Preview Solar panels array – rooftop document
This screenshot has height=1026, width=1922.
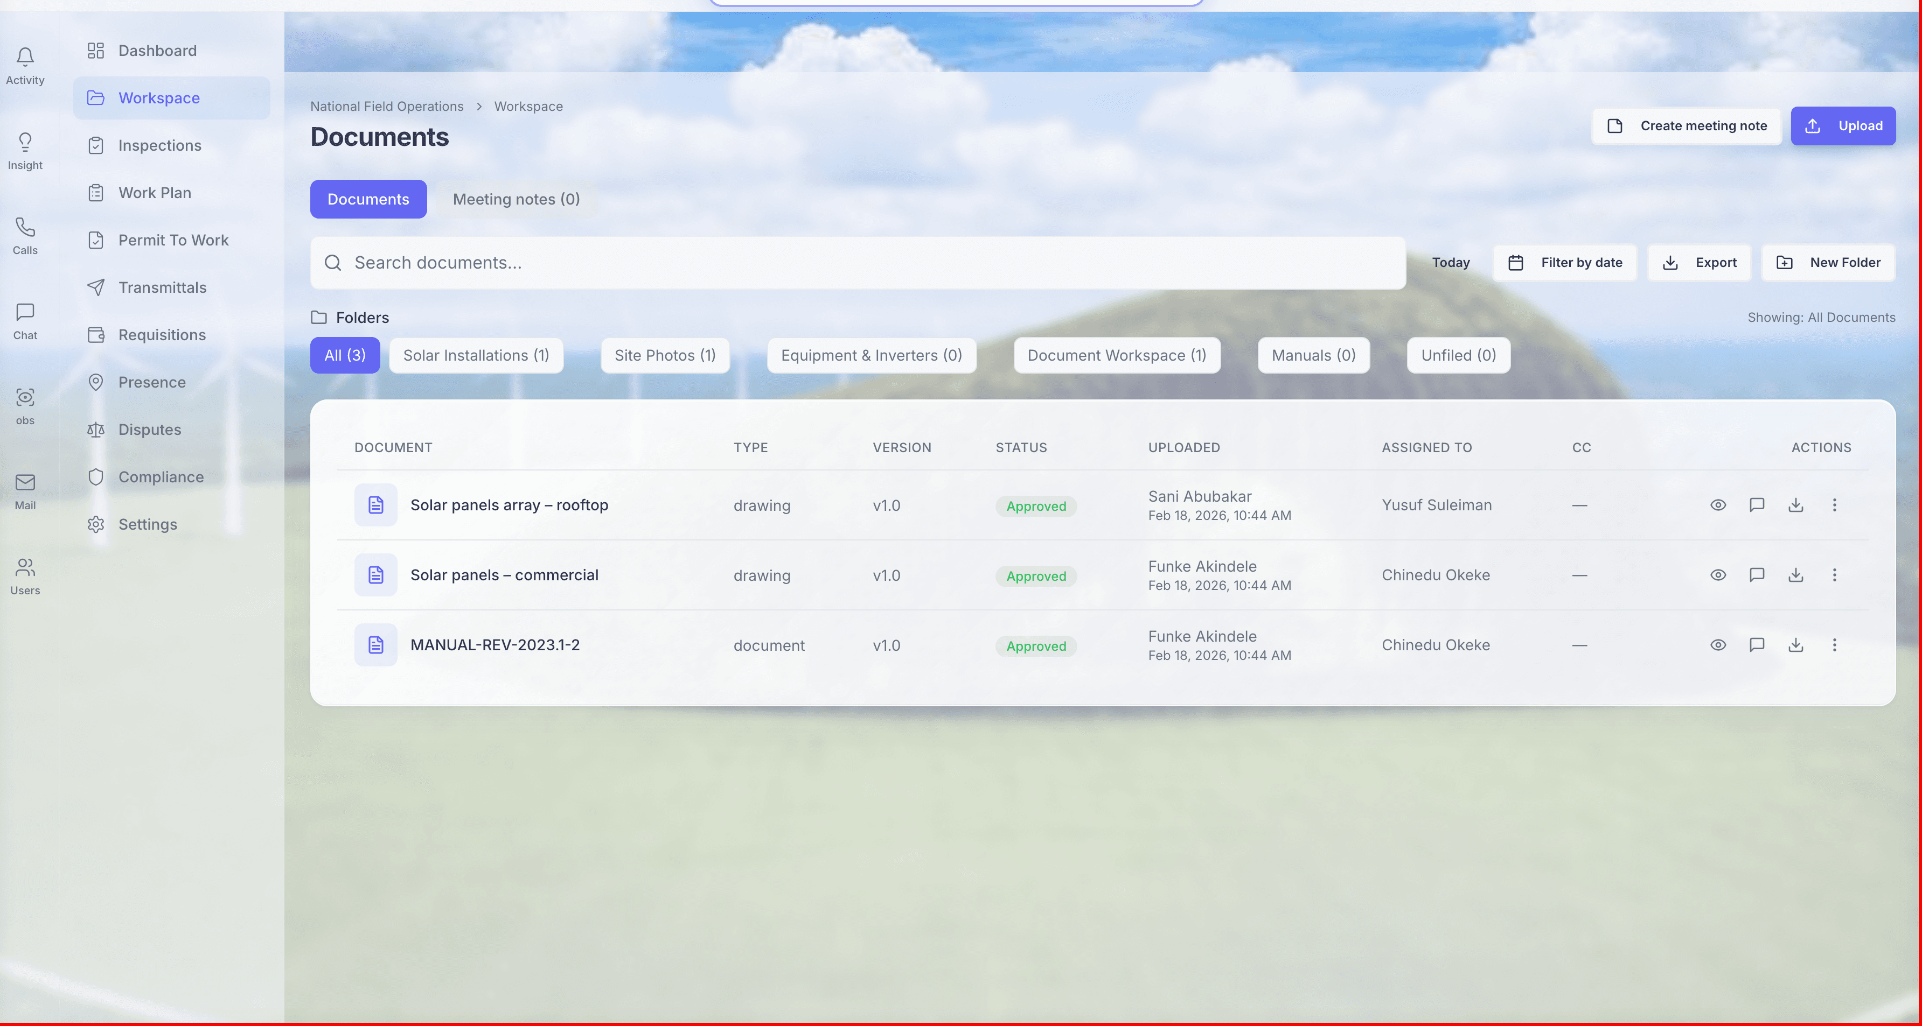(x=1718, y=505)
